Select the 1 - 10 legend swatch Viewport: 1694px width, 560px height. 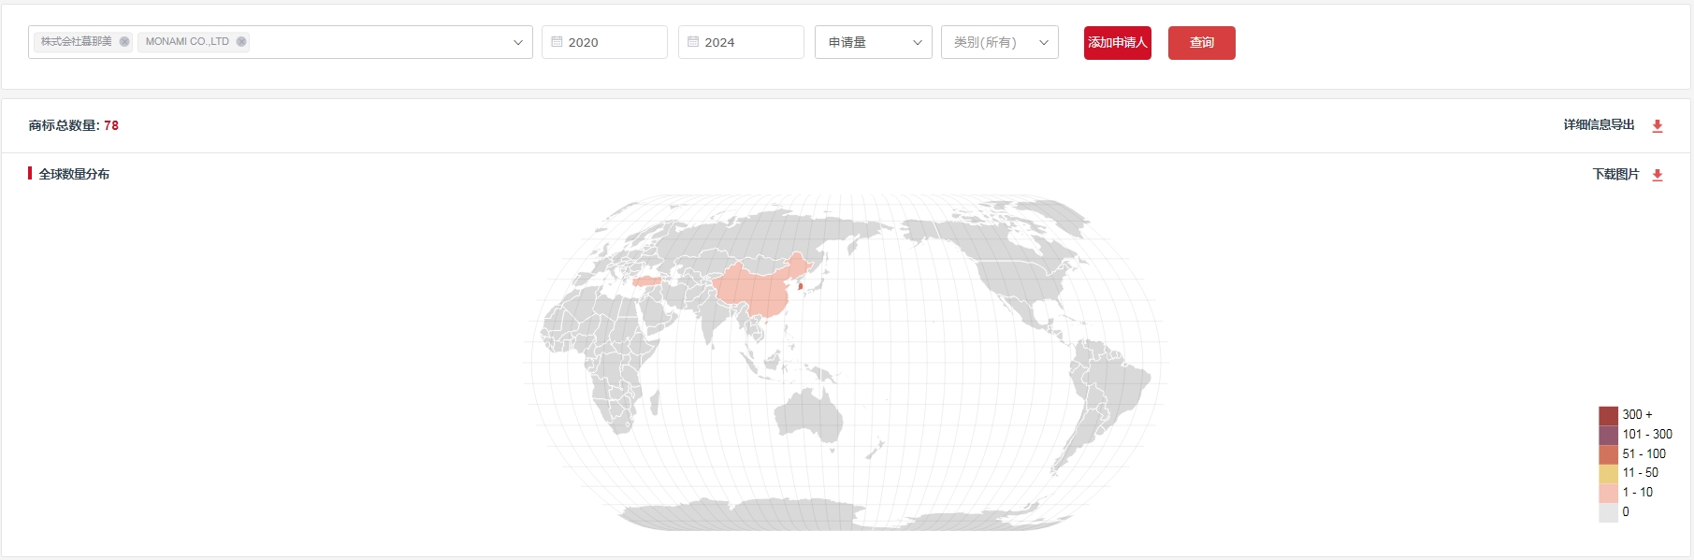click(1609, 493)
